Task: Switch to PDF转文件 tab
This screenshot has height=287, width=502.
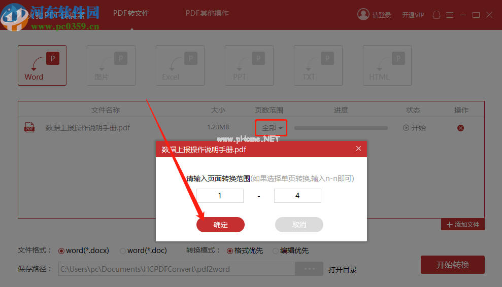Action: point(131,13)
